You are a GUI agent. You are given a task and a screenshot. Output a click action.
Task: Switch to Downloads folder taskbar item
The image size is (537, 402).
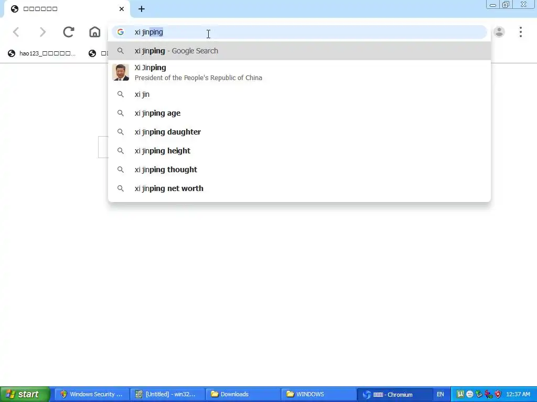[x=242, y=394]
